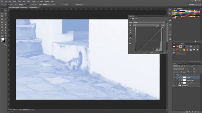
Task: Pick the gray point eyedropper in Curves
Action: coord(130,31)
